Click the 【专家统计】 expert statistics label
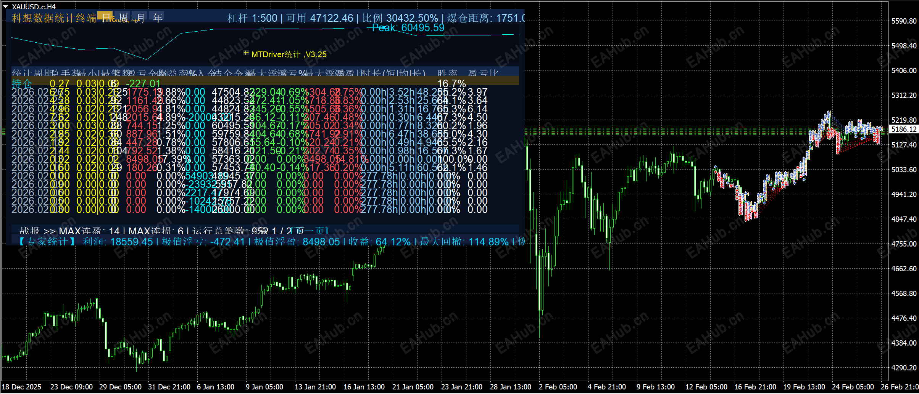The image size is (919, 394). point(47,242)
